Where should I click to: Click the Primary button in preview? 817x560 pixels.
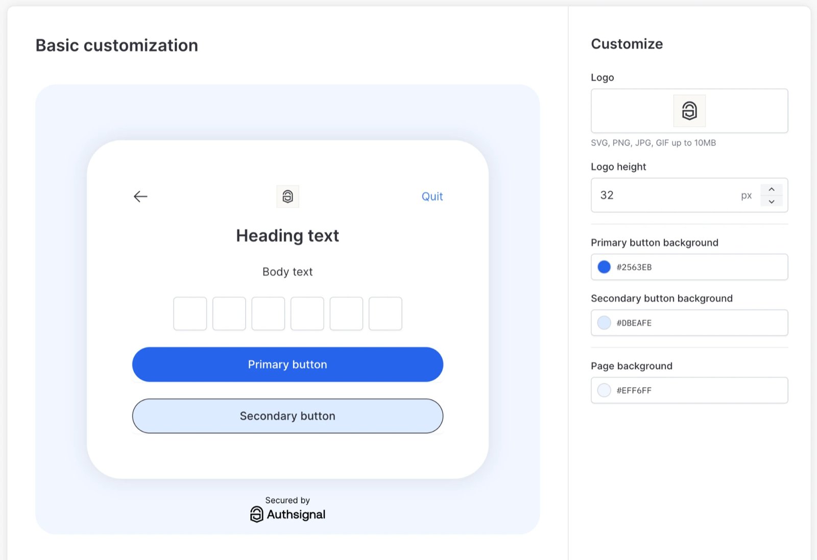[x=287, y=364]
